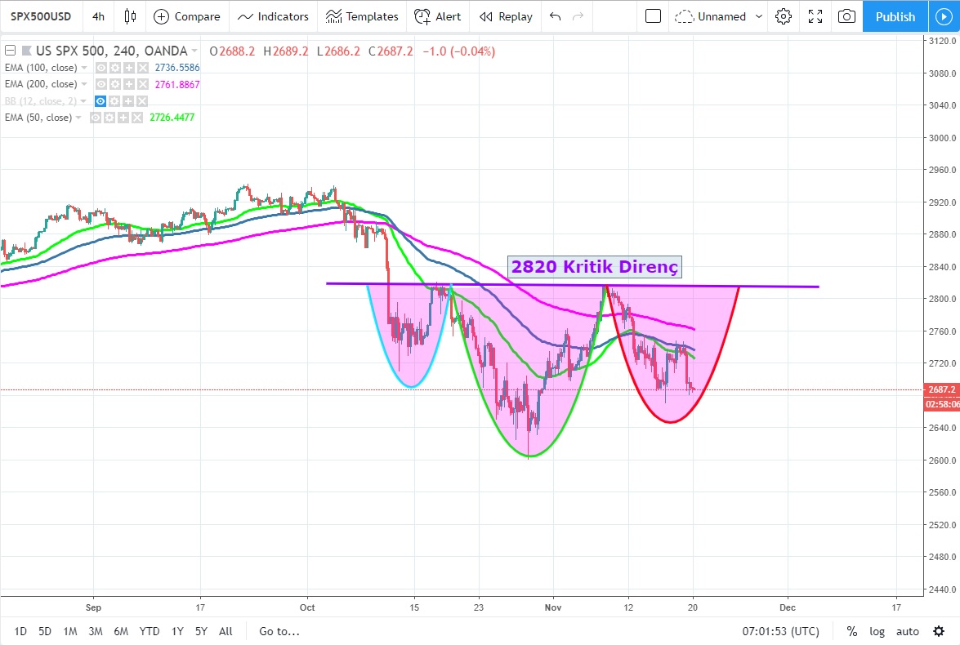Edit the SPX500USD symbol field

[x=41, y=16]
